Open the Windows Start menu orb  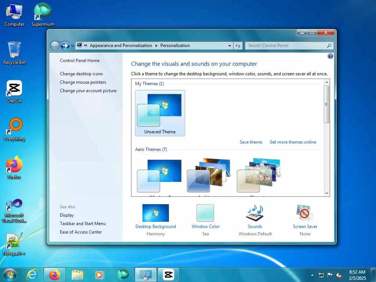click(x=10, y=275)
